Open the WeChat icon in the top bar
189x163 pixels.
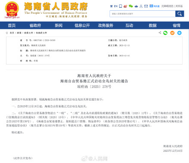131,6
